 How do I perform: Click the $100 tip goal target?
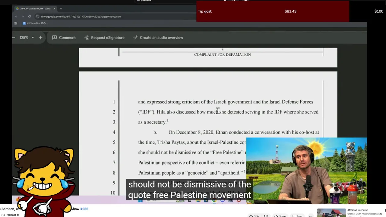pos(379,11)
